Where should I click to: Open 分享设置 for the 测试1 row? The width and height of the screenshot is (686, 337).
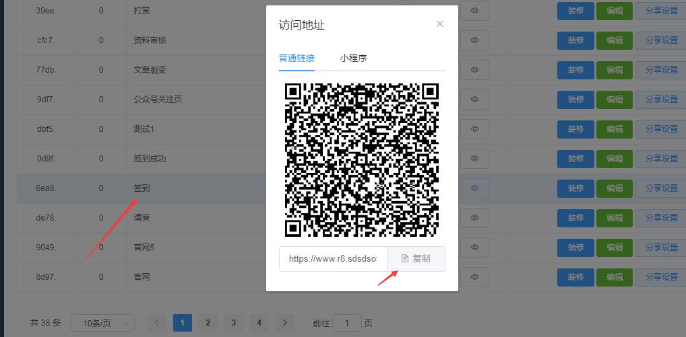(x=661, y=129)
